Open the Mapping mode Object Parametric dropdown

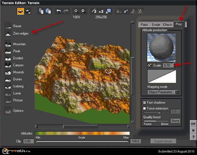point(163,92)
